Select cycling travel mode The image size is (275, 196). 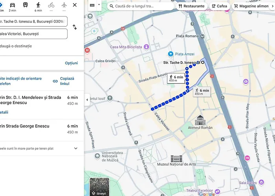pyautogui.click(x=51, y=5)
